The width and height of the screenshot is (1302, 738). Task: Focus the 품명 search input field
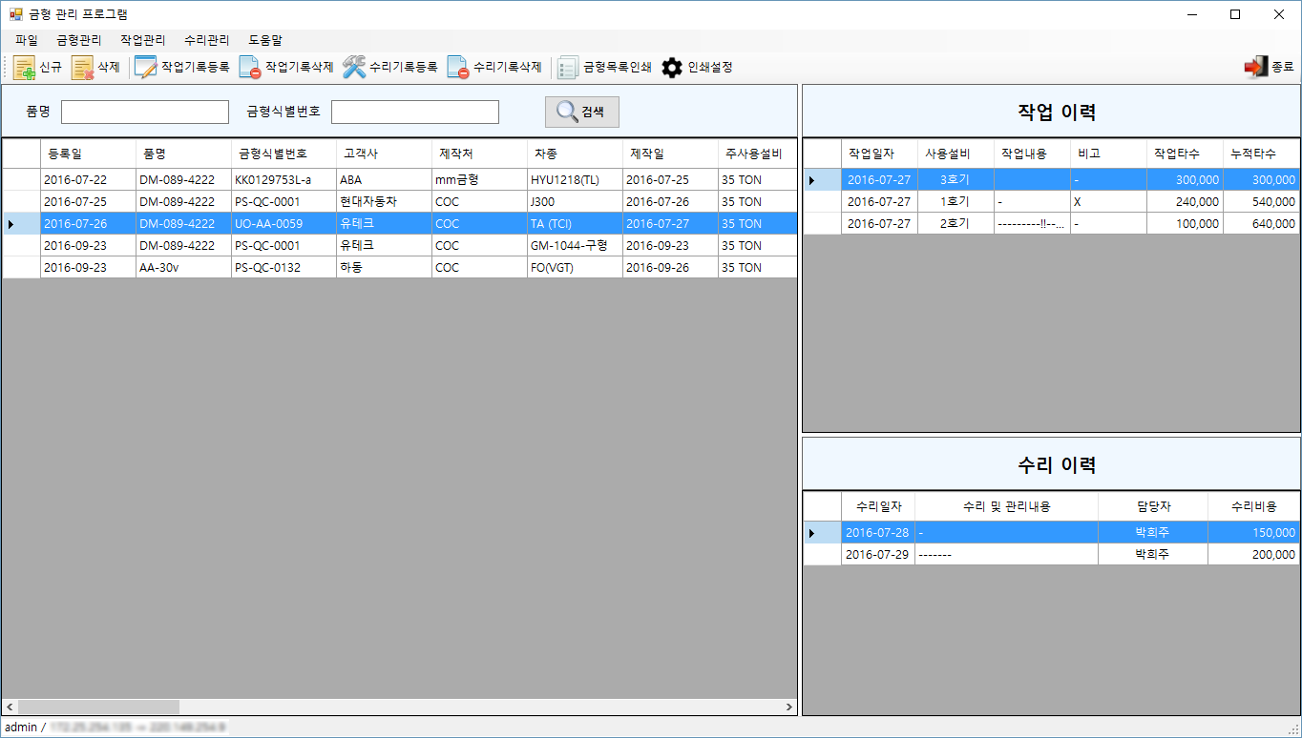pos(145,113)
